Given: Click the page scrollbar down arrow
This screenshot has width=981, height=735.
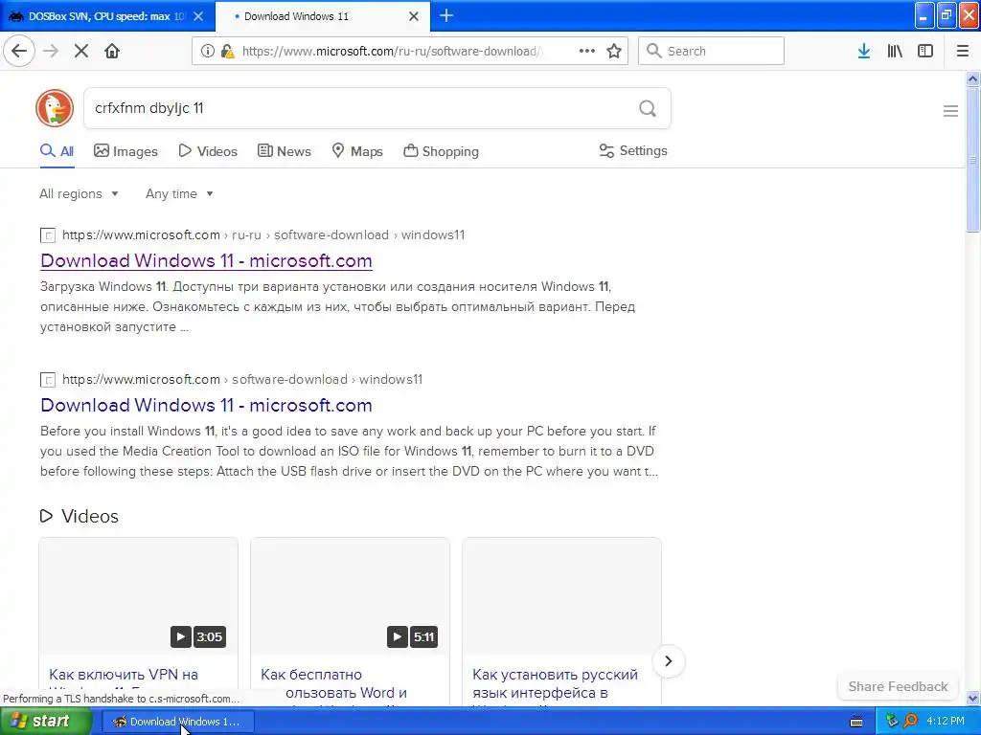Looking at the screenshot, I should pos(973,697).
